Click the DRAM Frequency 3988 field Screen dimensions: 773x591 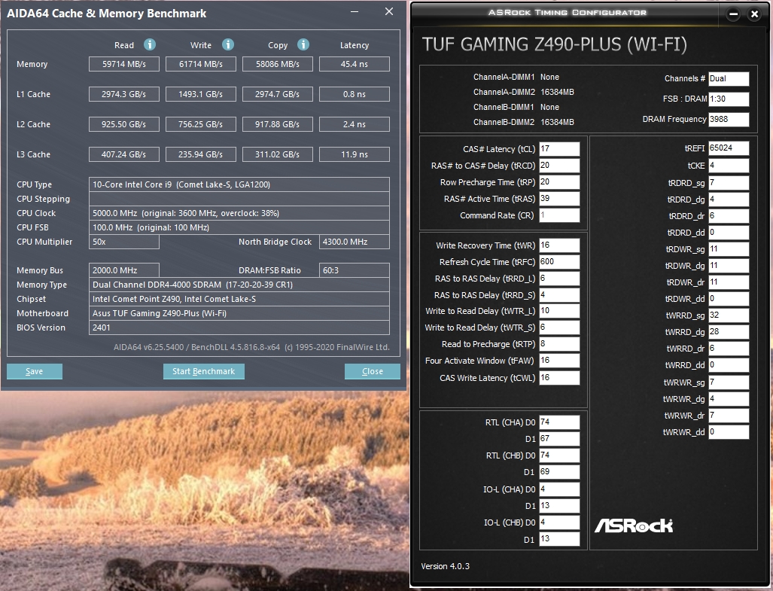pos(729,119)
